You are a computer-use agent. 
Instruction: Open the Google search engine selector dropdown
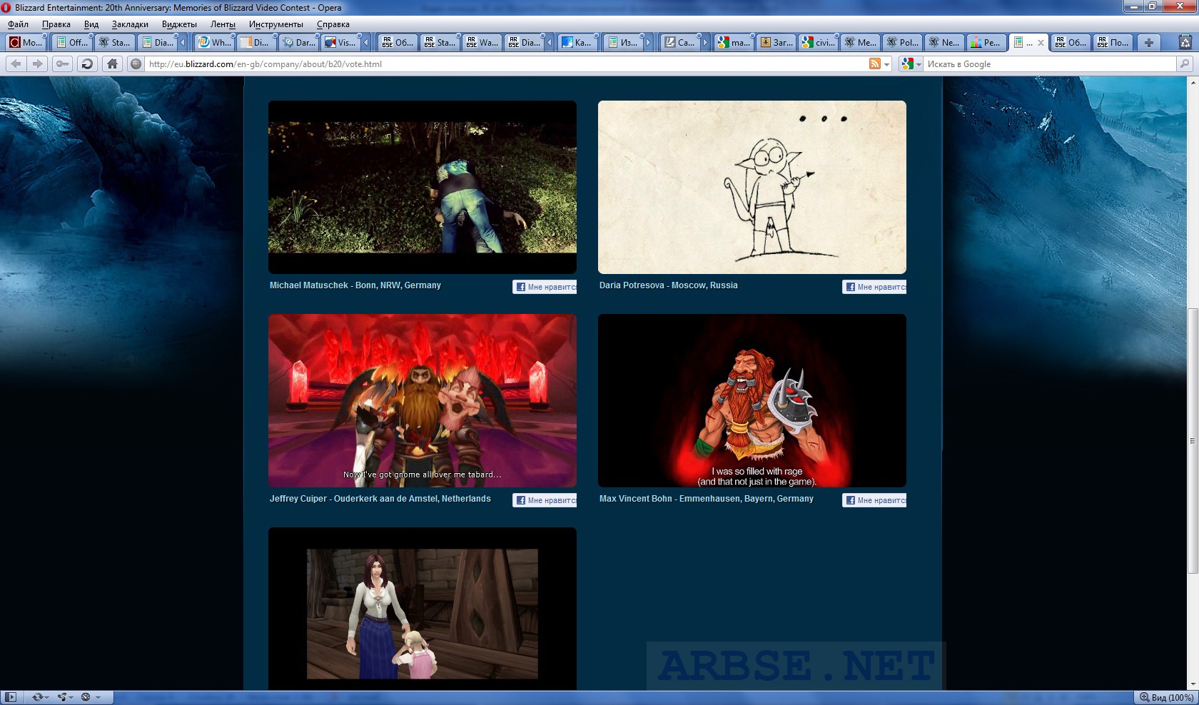[x=911, y=64]
